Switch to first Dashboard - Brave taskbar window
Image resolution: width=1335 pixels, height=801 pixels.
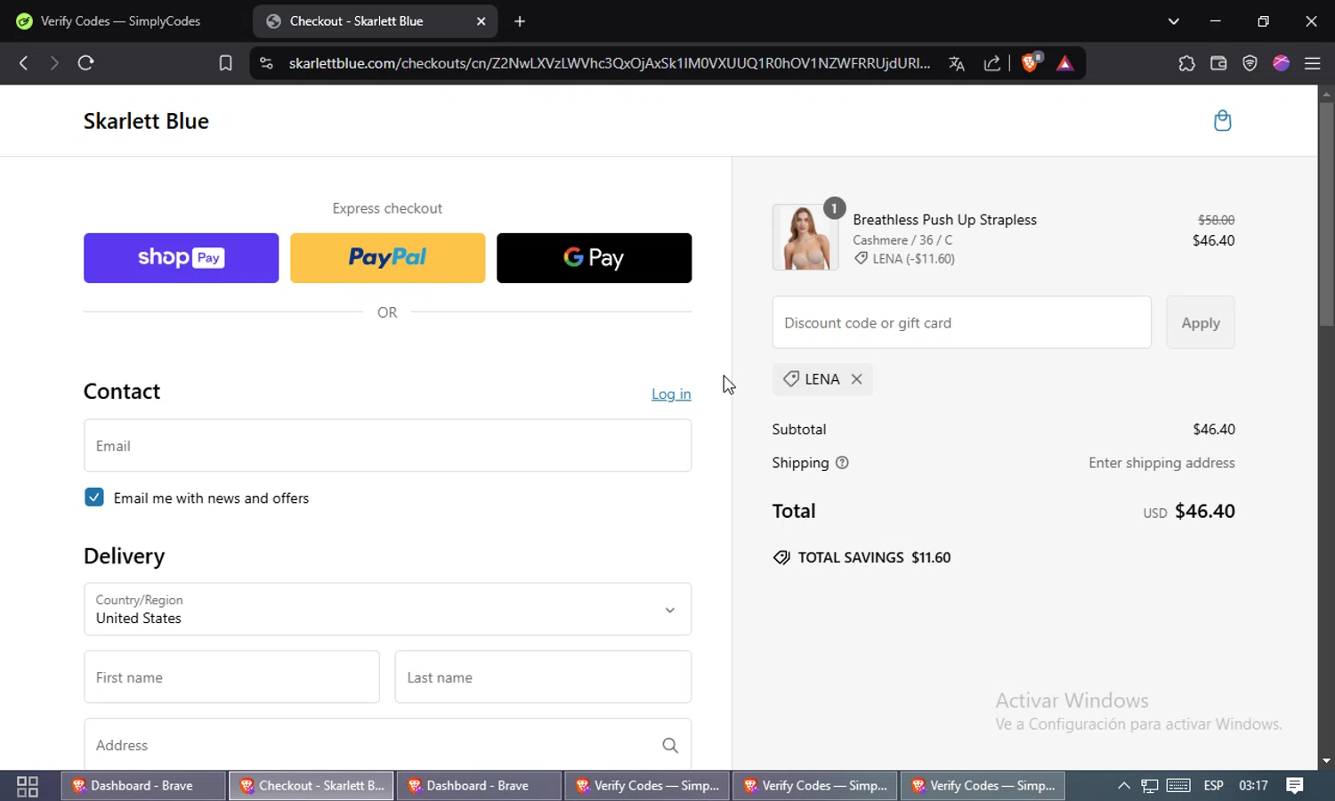(142, 786)
